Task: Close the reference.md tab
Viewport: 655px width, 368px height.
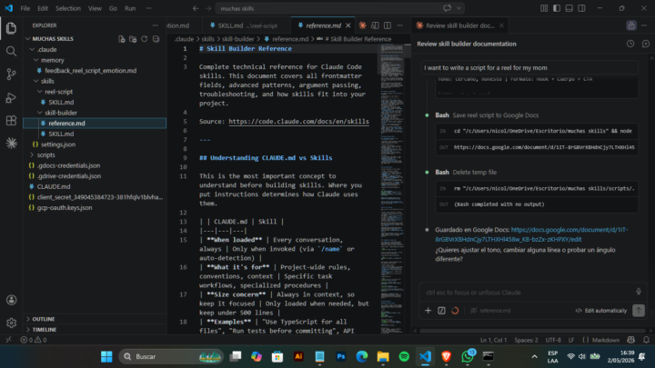Action: pos(348,25)
